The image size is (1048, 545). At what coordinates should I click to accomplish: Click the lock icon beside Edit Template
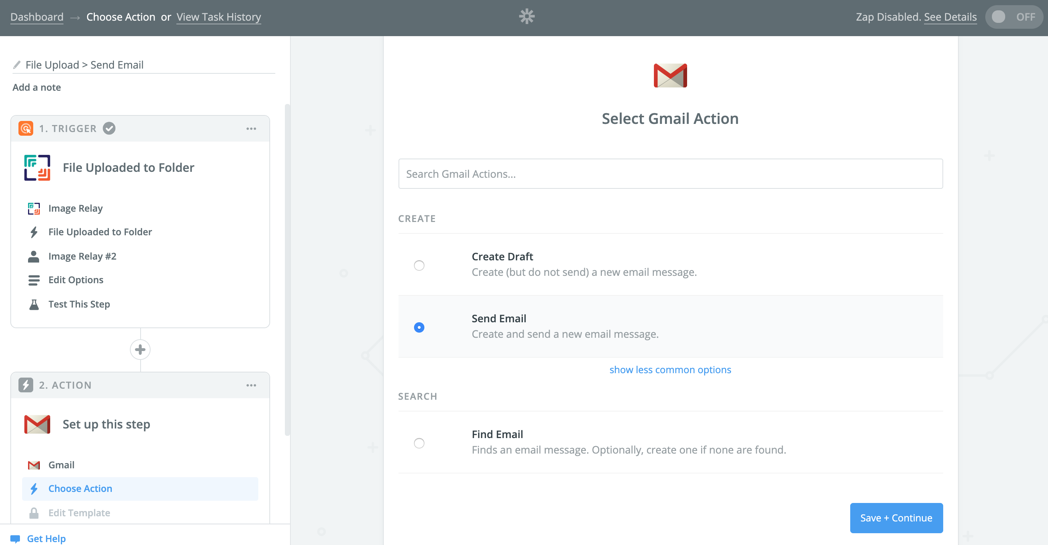34,513
